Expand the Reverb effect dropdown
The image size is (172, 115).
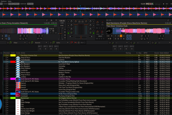45,42
